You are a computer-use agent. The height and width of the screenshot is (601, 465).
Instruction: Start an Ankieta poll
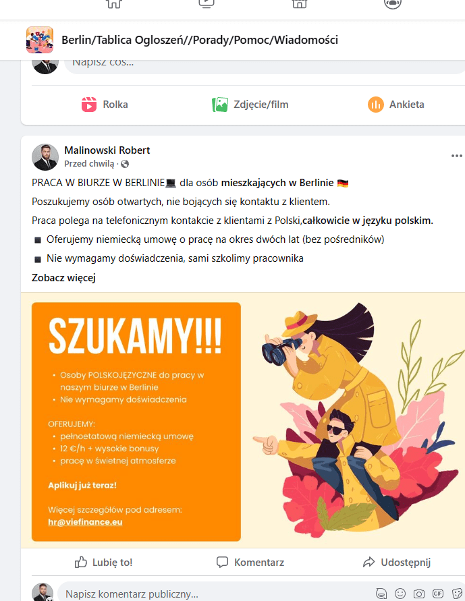point(396,105)
